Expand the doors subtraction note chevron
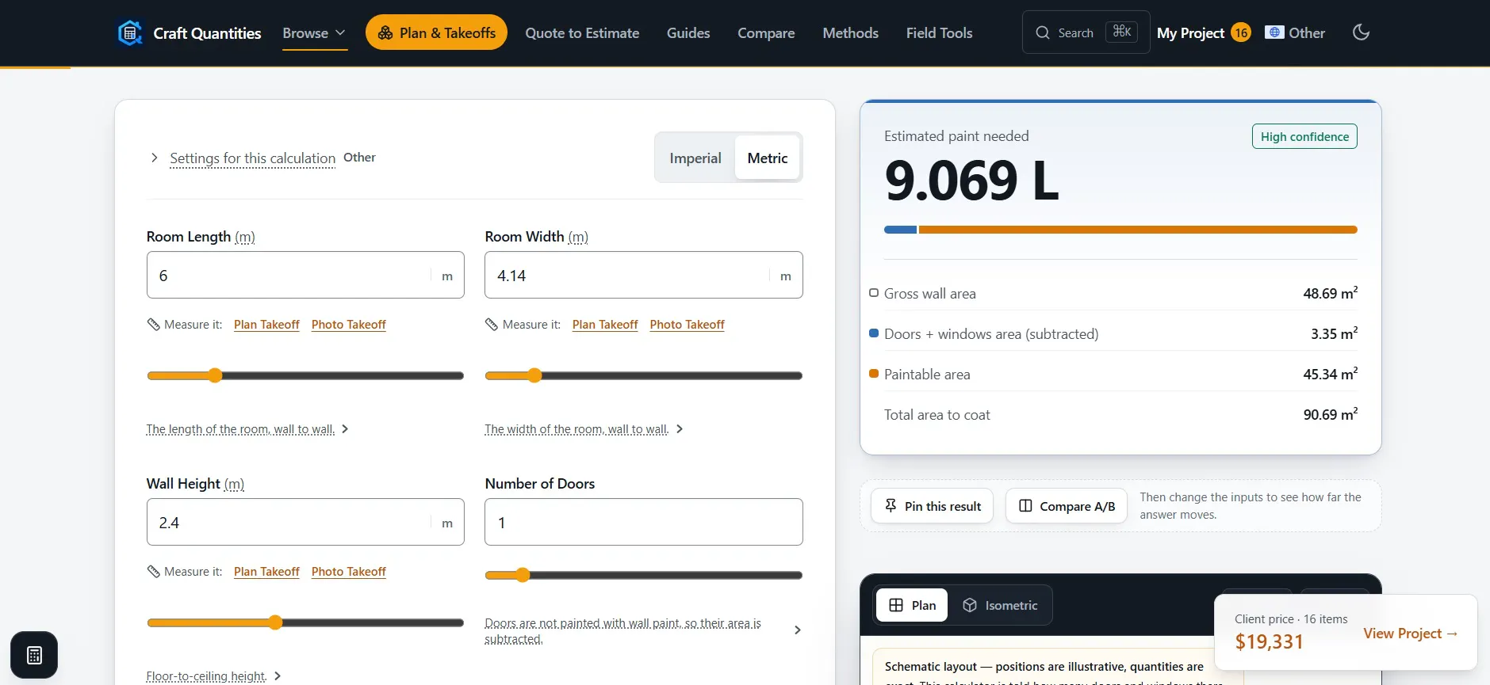 798,630
